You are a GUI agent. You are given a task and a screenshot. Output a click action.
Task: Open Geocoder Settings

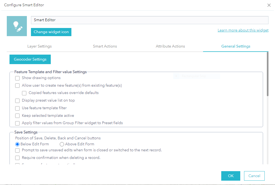click(x=30, y=59)
